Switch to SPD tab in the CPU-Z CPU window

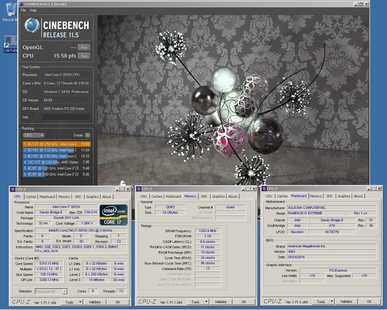[78, 197]
